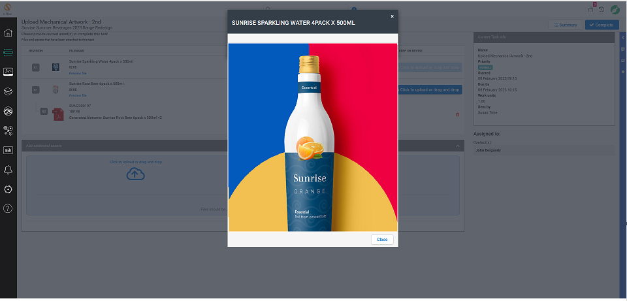Click the upload button in Root Beer row
627x301 pixels.
tap(430, 90)
